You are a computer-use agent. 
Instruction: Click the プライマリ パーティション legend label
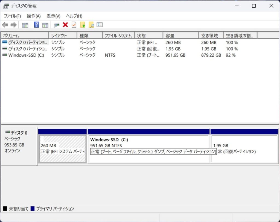point(55,209)
